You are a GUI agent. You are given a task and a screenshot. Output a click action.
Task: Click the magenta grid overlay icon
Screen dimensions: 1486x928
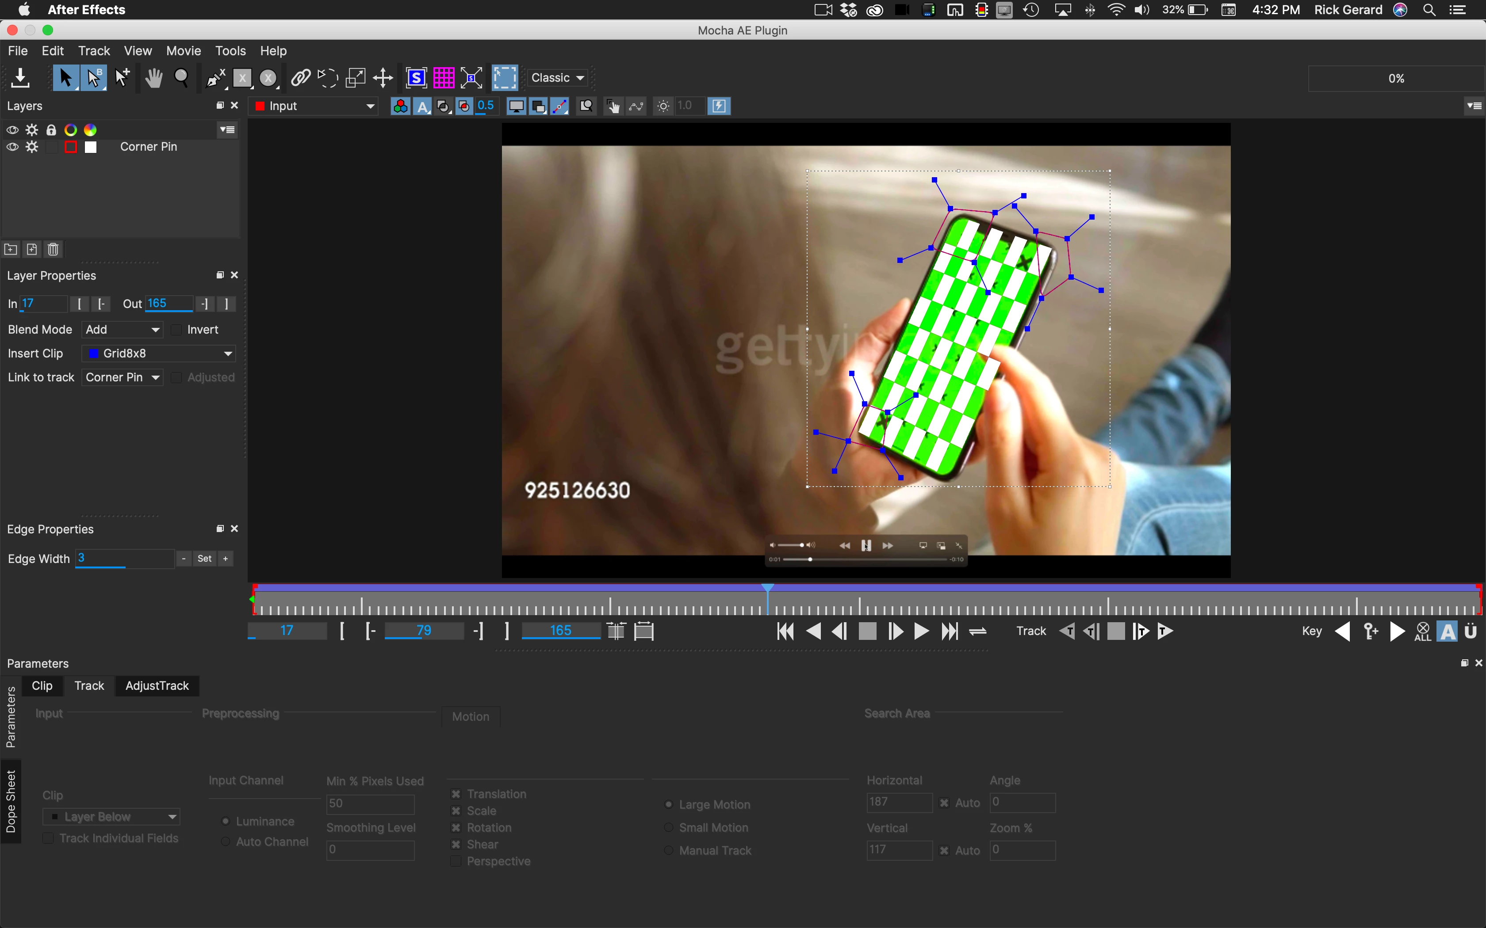pos(443,78)
